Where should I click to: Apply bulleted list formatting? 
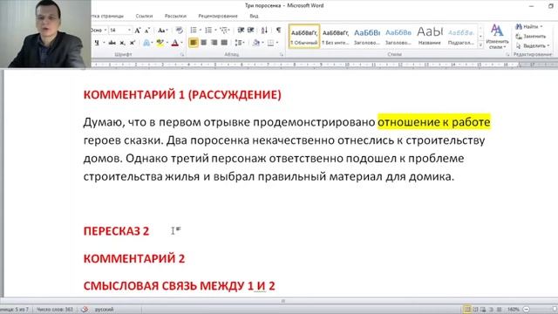click(194, 31)
